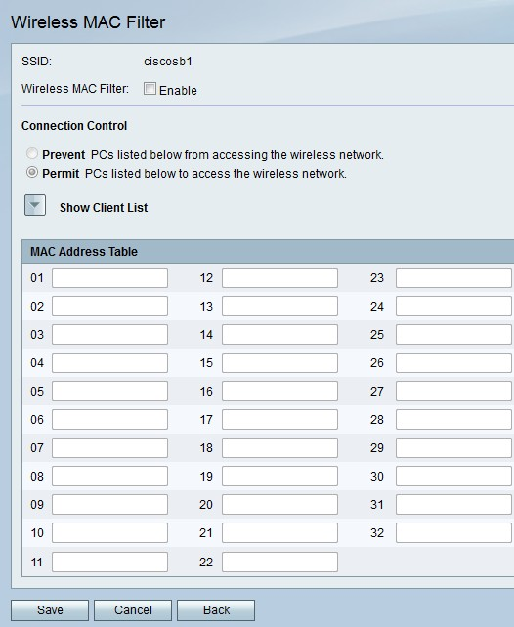This screenshot has height=627, width=514.
Task: Select MAC address box 11
Action: point(109,562)
